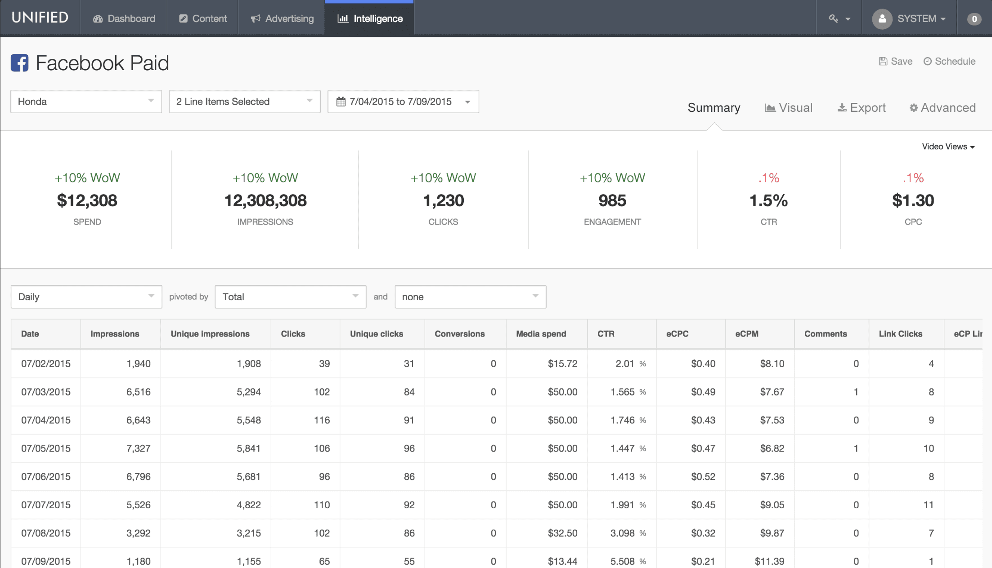Expand the Daily interval dropdown
Image resolution: width=992 pixels, height=568 pixels.
86,297
